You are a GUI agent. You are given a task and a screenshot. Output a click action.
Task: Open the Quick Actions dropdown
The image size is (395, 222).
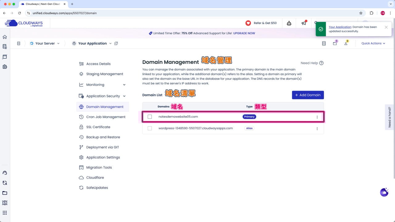(x=373, y=43)
